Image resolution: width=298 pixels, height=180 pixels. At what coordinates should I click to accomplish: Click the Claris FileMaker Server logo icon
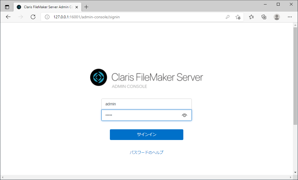99,77
